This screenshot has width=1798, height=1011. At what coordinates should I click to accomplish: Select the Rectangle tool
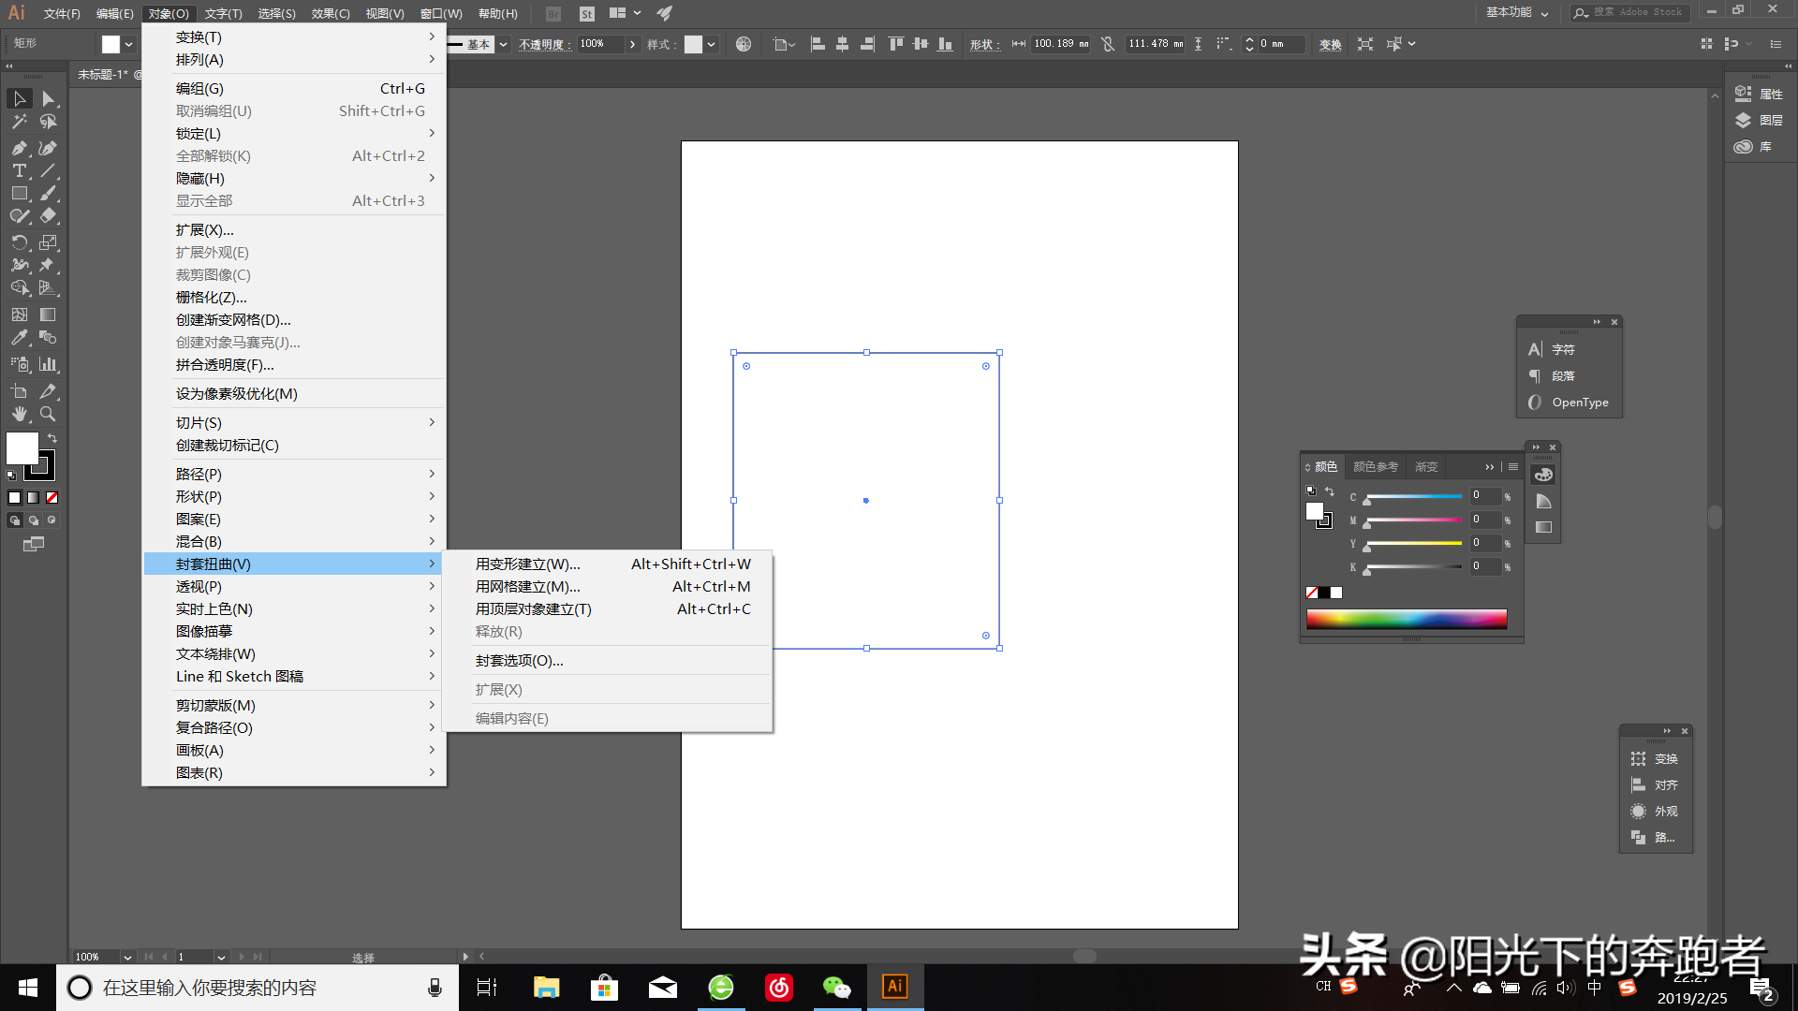[20, 193]
